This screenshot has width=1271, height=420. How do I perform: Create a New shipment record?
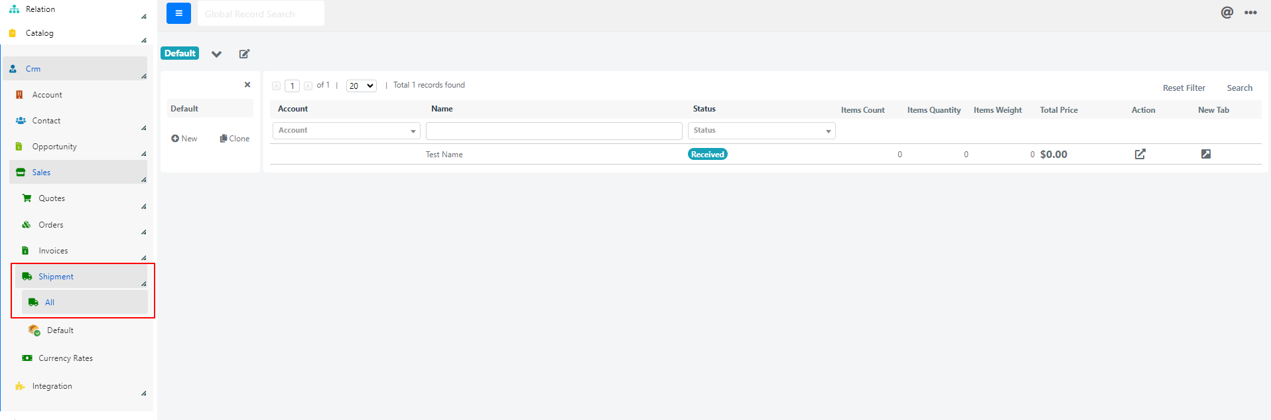(184, 139)
